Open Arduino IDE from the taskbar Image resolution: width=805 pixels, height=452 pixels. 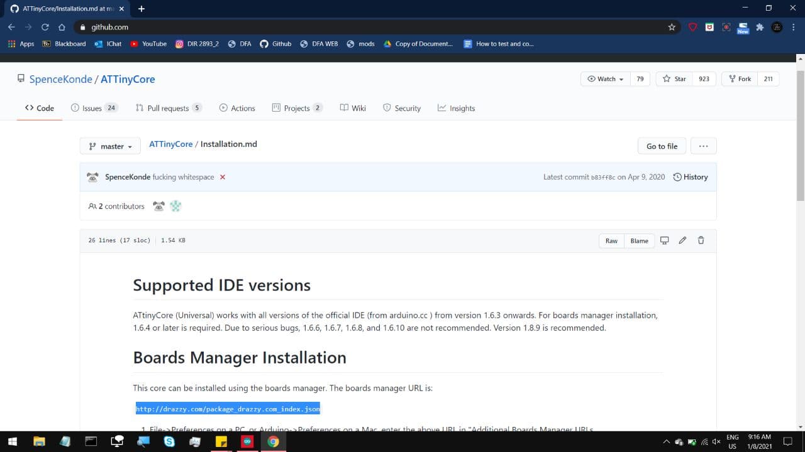click(x=247, y=441)
